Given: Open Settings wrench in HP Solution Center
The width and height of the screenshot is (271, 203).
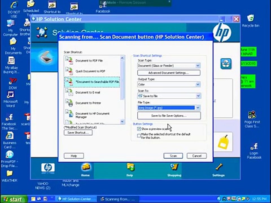Looking at the screenshot, I should [x=218, y=170].
